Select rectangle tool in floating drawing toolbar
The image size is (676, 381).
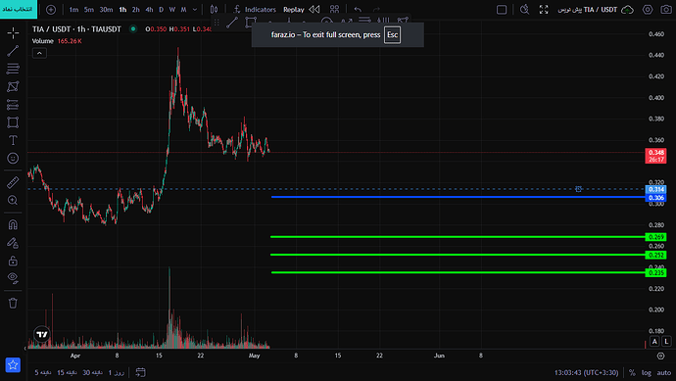[251, 23]
